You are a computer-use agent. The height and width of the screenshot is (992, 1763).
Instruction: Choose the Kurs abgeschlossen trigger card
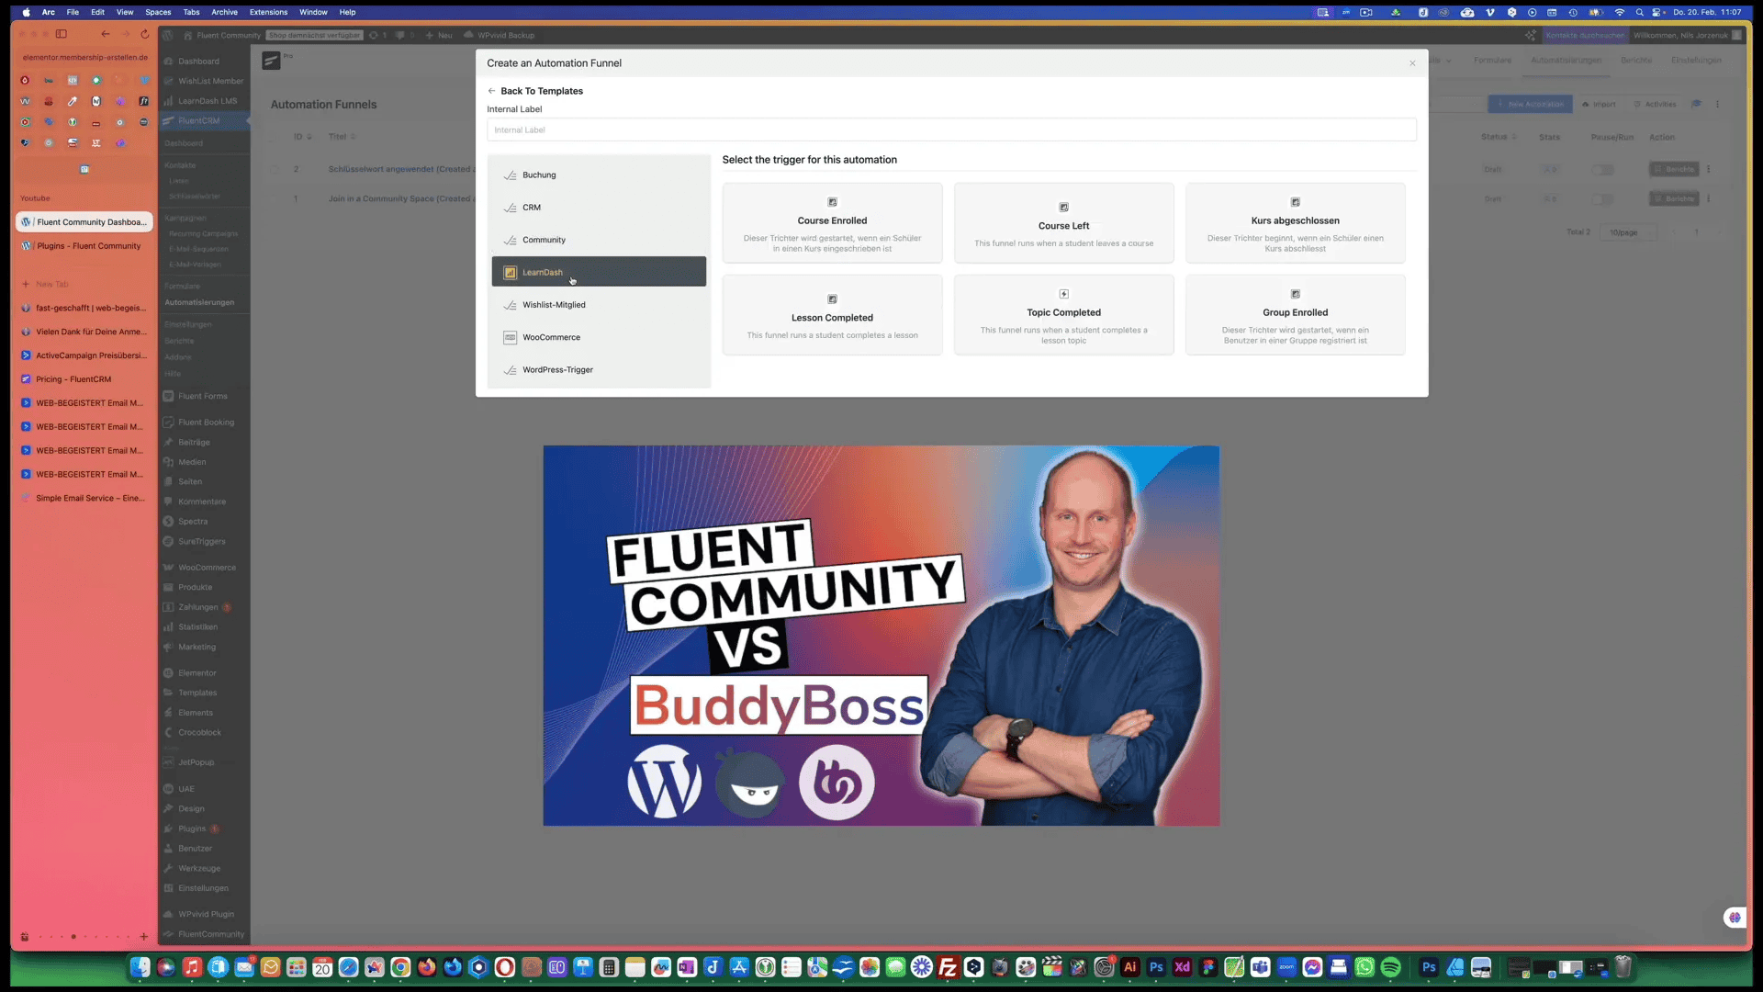pos(1295,223)
